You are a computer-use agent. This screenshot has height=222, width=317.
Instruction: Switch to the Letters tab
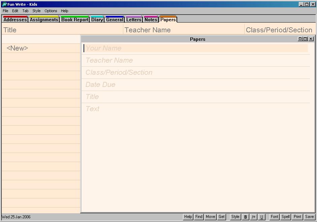[134, 20]
